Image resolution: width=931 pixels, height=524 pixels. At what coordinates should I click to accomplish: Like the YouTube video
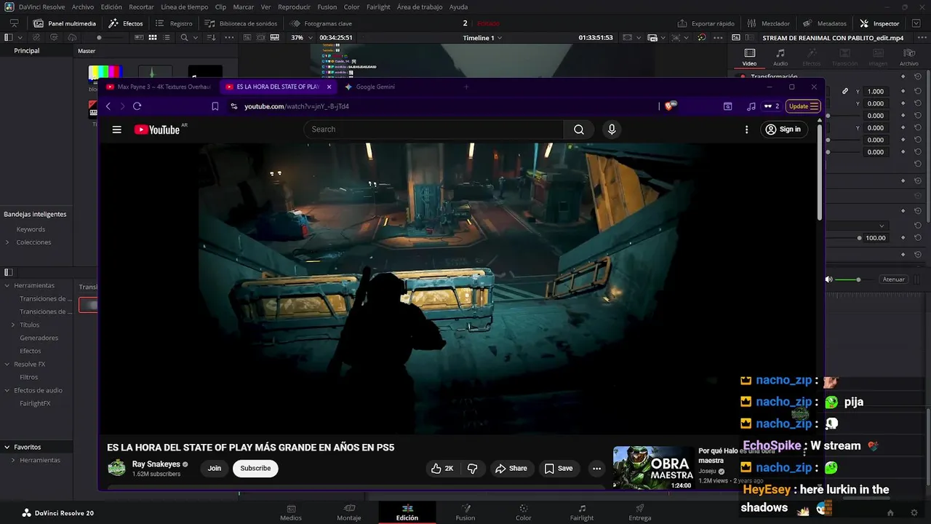[442, 469]
